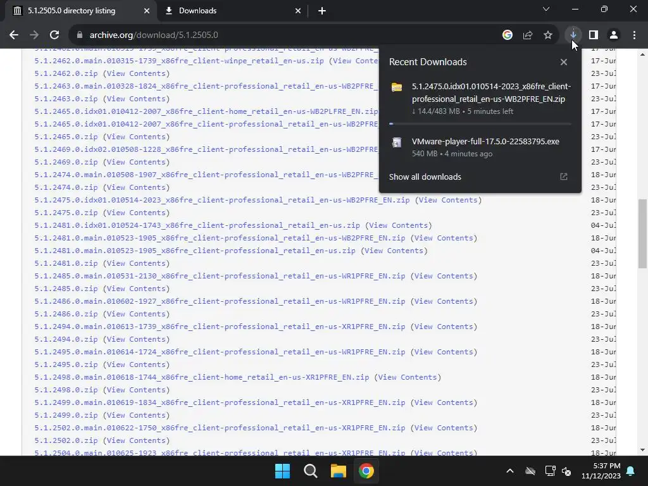Open the Chrome side panel
This screenshot has height=486, width=648.
coord(594,35)
